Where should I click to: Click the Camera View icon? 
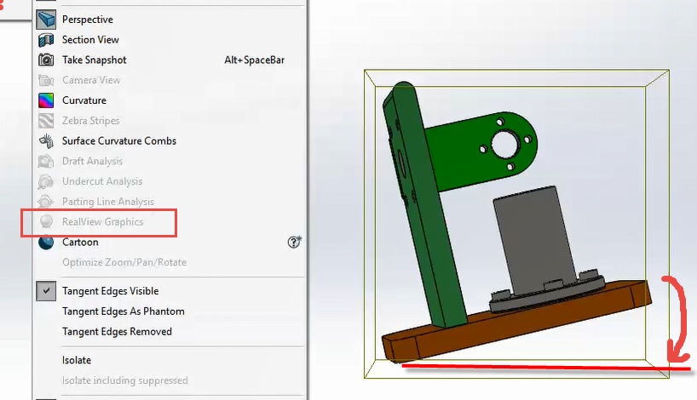(46, 80)
